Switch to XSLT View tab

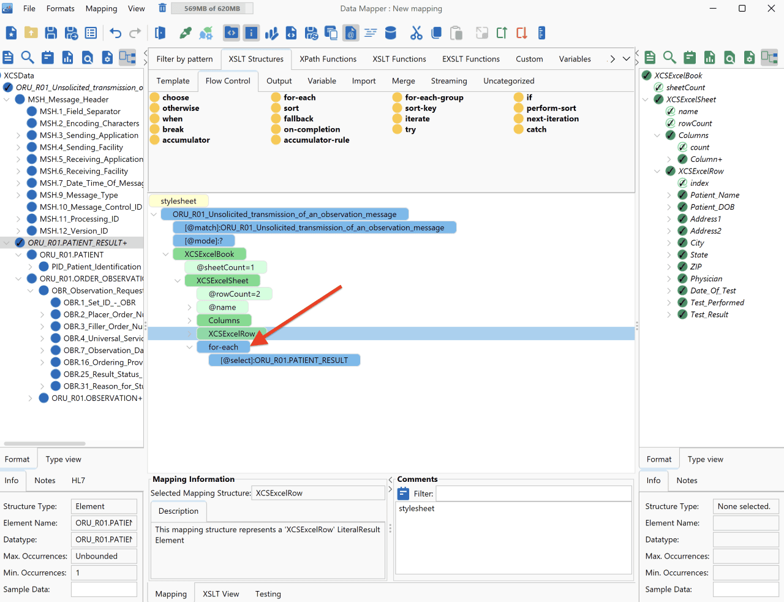tap(221, 593)
